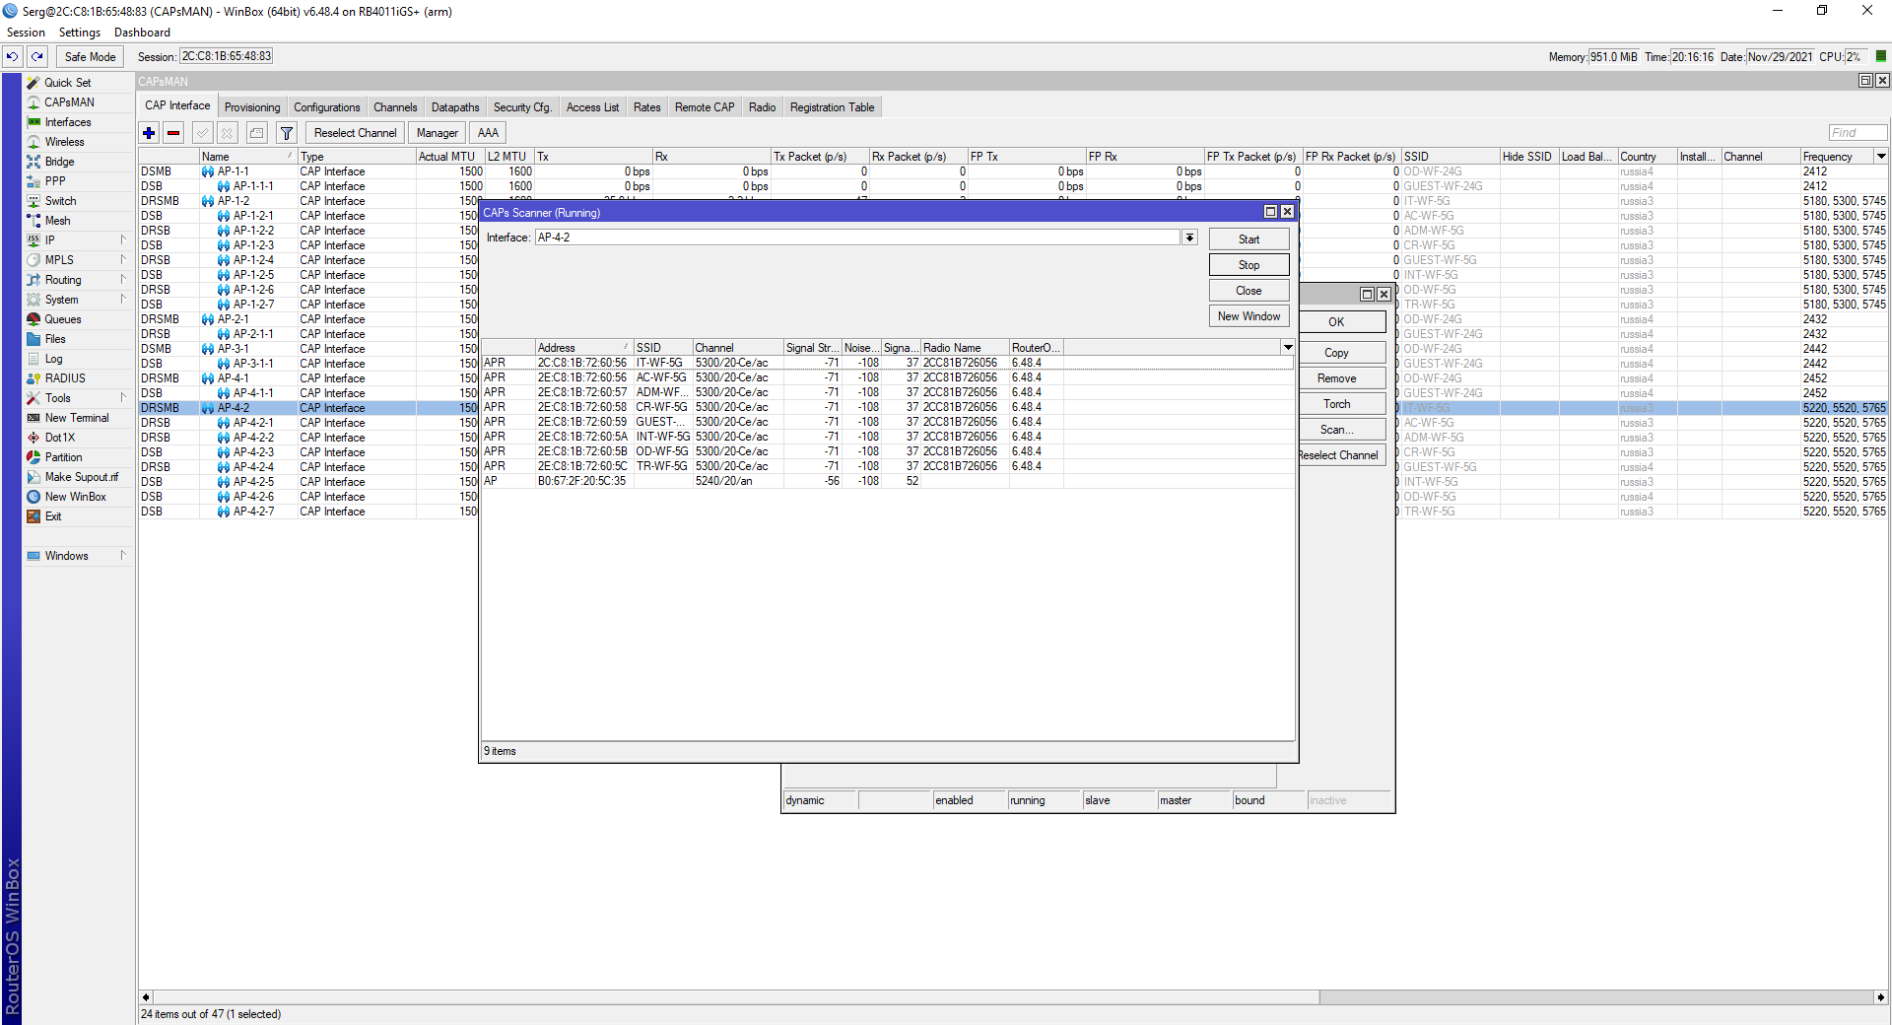1892x1025 pixels.
Task: Open the filter funnel icon
Action: (x=287, y=133)
